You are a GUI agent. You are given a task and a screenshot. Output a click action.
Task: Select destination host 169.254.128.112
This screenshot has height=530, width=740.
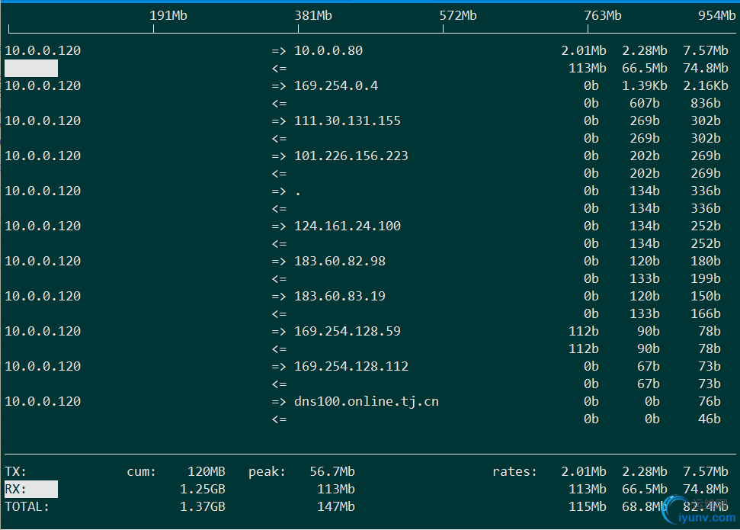[x=351, y=366]
